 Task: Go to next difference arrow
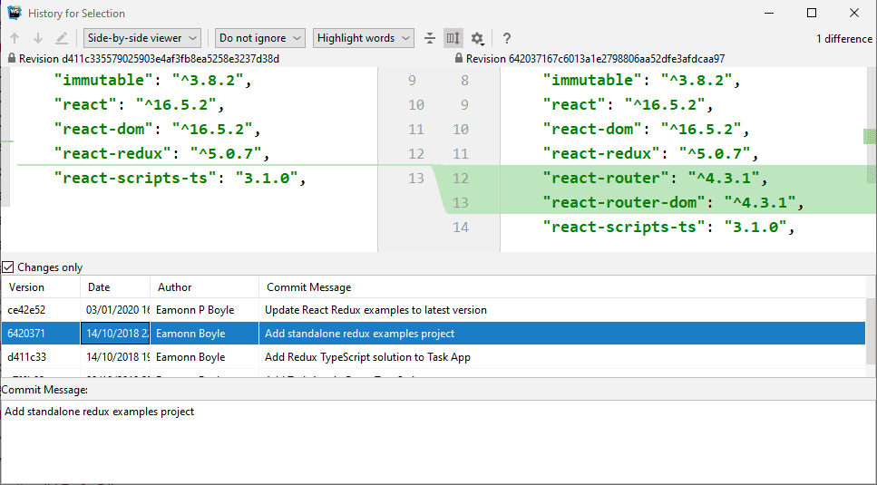click(x=38, y=38)
